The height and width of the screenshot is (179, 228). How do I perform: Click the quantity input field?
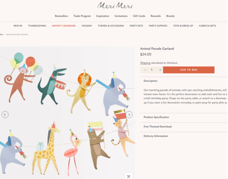[152, 70]
